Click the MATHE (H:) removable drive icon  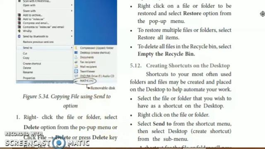click(x=76, y=81)
